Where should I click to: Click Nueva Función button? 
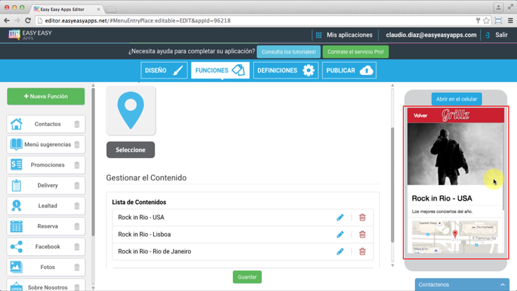point(45,97)
